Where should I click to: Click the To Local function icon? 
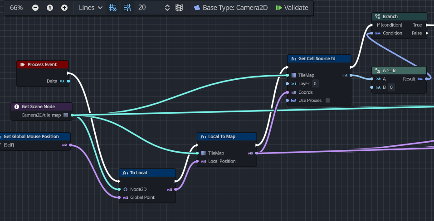tap(125, 173)
